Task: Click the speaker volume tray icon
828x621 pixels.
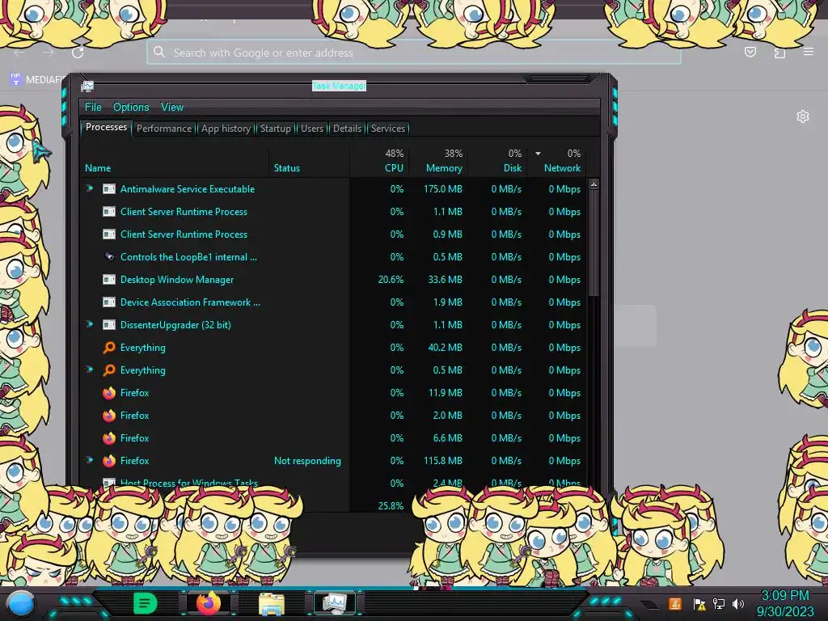Action: click(738, 603)
